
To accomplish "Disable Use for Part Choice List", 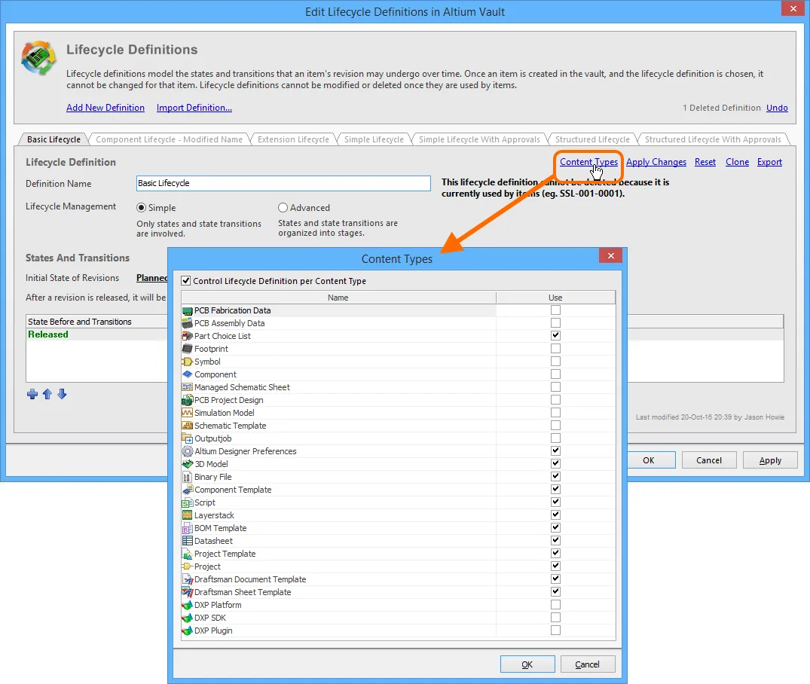I will [x=555, y=335].
